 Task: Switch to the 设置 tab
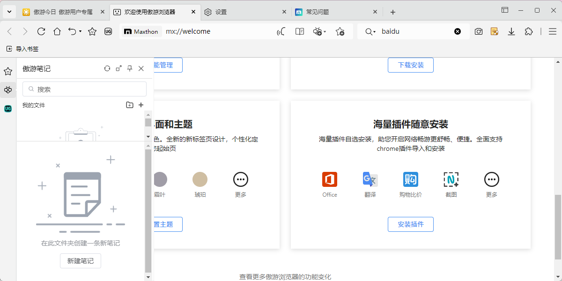click(x=220, y=11)
